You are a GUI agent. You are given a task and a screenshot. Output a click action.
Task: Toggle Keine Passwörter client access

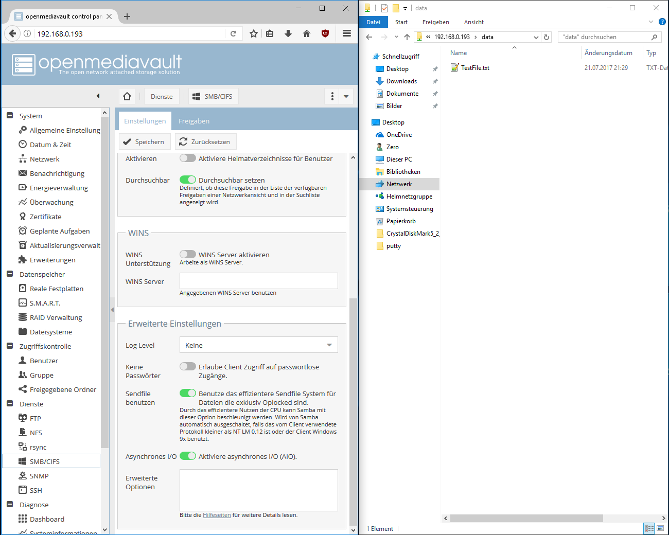coord(188,366)
